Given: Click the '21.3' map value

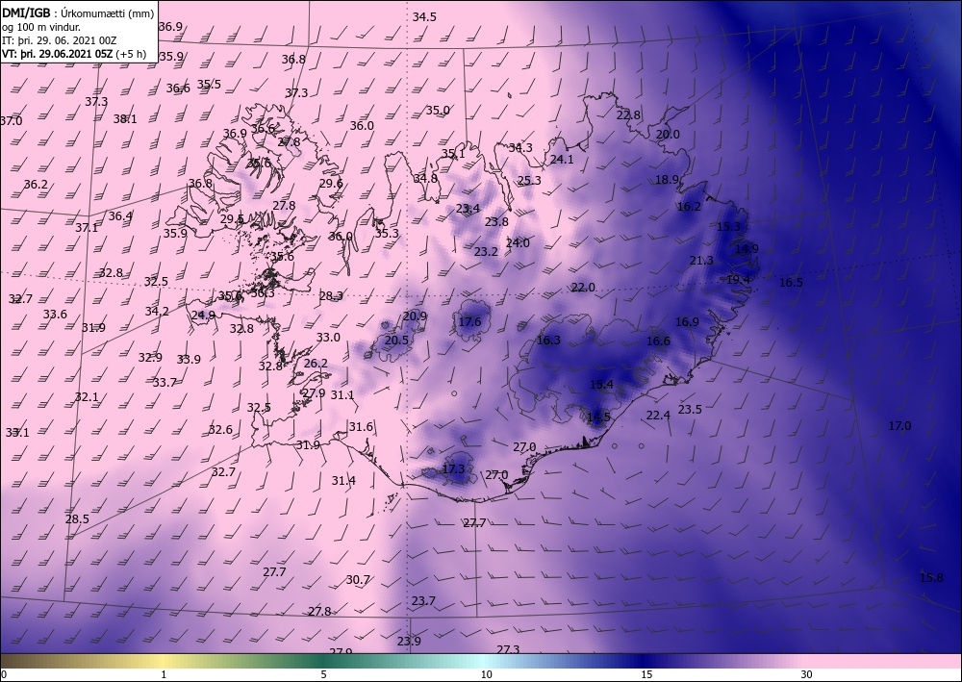Looking at the screenshot, I should tap(701, 261).
